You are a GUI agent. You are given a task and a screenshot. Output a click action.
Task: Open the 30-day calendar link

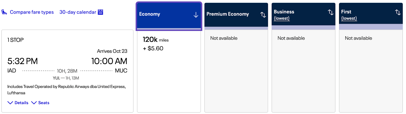78,12
